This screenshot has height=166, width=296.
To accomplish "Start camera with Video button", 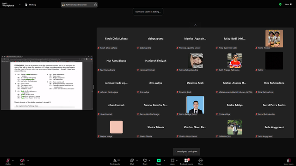I will click(22, 161).
